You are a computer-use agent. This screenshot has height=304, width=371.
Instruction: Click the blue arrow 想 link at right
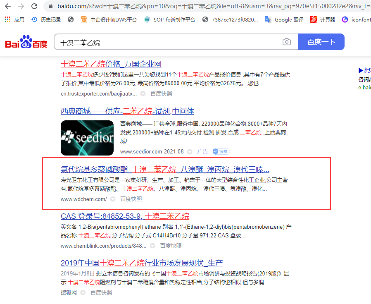[364, 70]
